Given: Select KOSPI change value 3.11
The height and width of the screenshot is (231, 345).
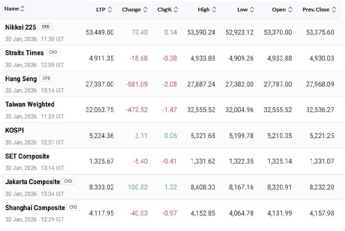Looking at the screenshot, I should click(141, 136).
